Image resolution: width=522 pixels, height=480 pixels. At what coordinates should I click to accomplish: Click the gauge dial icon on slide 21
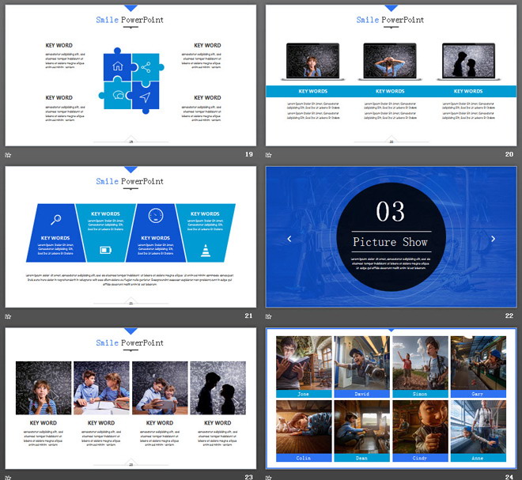pos(156,216)
